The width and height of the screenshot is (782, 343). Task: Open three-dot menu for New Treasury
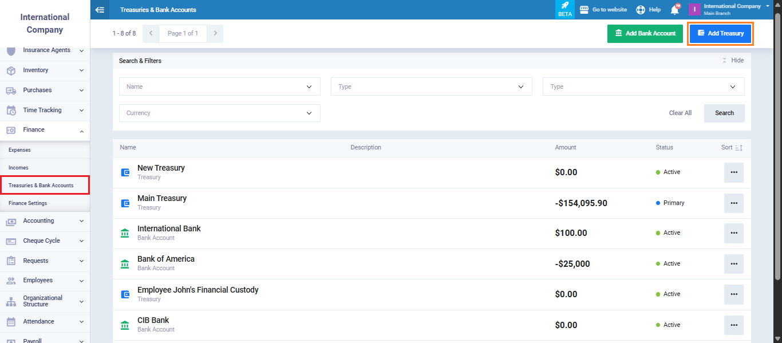pyautogui.click(x=733, y=172)
